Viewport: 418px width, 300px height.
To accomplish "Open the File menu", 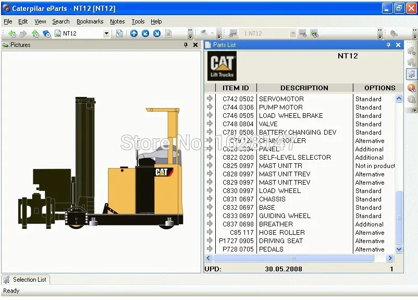I will pyautogui.click(x=8, y=21).
